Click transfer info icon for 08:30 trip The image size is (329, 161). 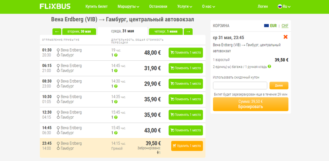point(116,86)
